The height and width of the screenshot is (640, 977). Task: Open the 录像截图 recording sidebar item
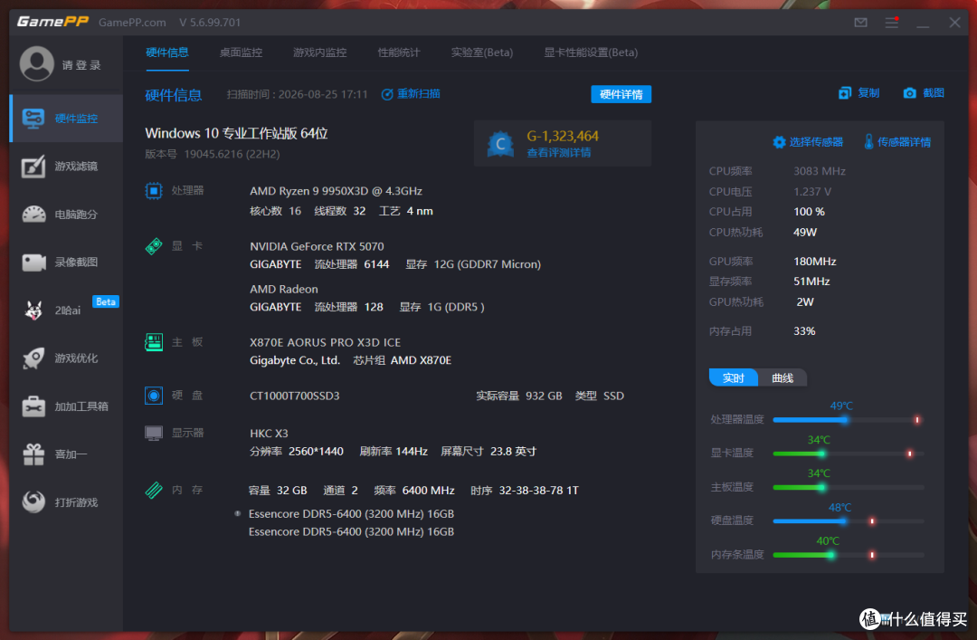pyautogui.click(x=67, y=262)
